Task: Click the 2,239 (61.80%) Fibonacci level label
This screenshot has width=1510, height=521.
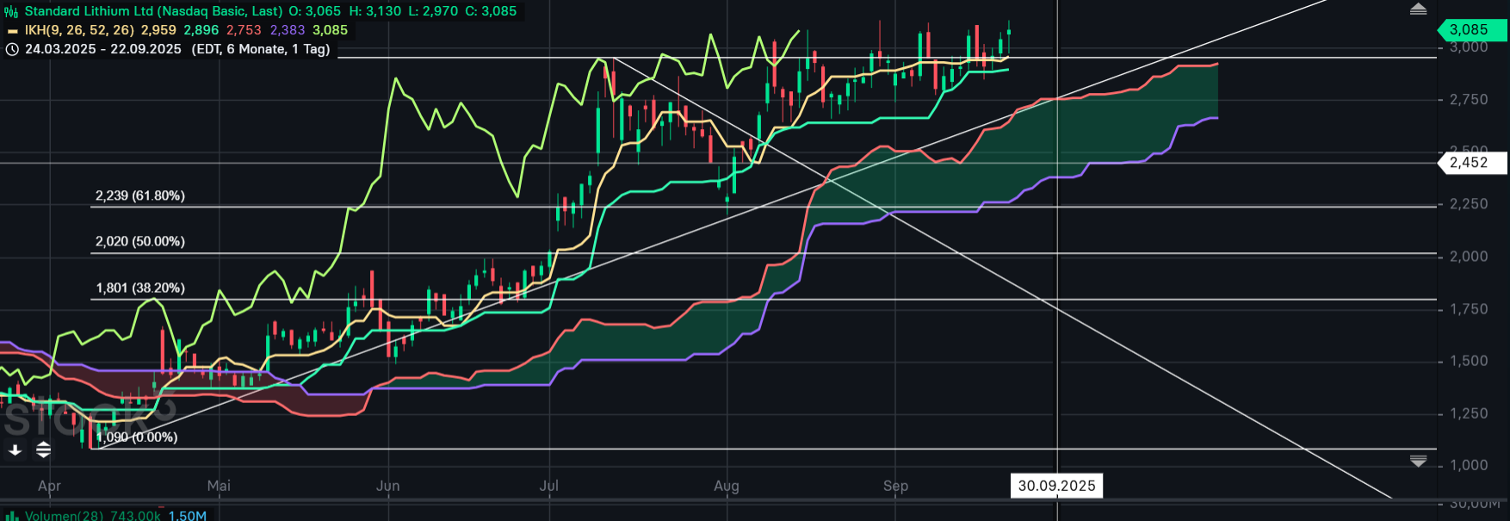Action: tap(140, 195)
